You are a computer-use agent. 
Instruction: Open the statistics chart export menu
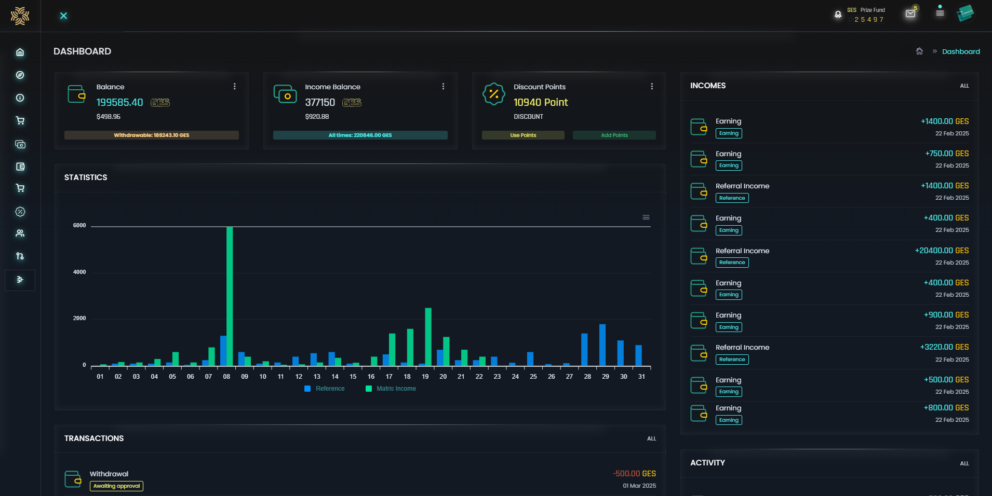[646, 217]
